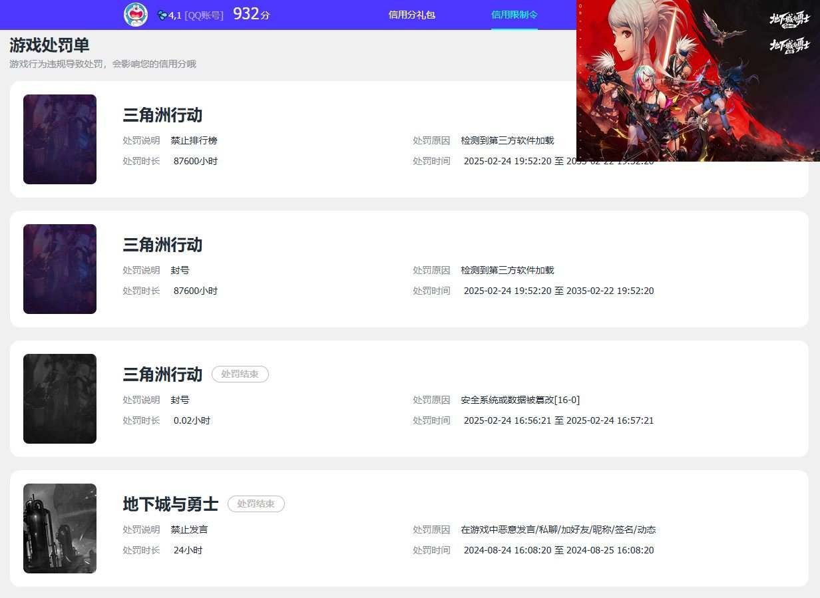Viewport: 820px width, 598px height.
Task: Click 处罚结束 badge beside 三角洲行动
Action: pyautogui.click(x=240, y=374)
